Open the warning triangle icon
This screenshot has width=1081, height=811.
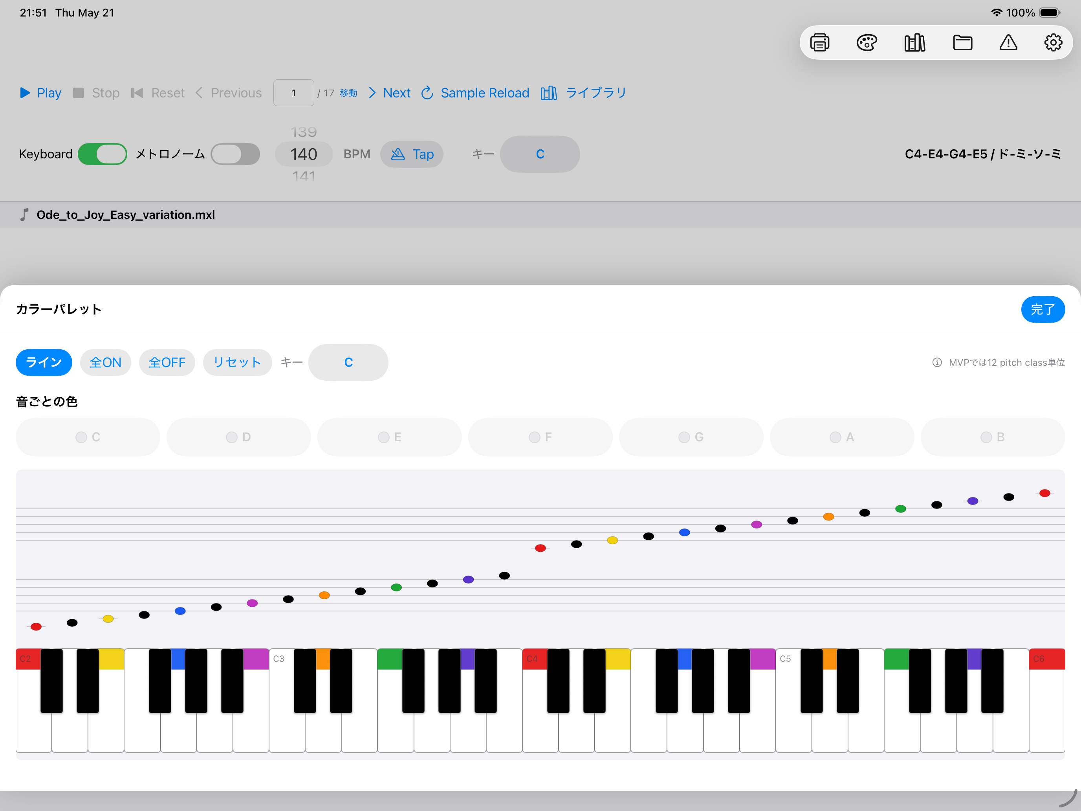tap(1008, 42)
